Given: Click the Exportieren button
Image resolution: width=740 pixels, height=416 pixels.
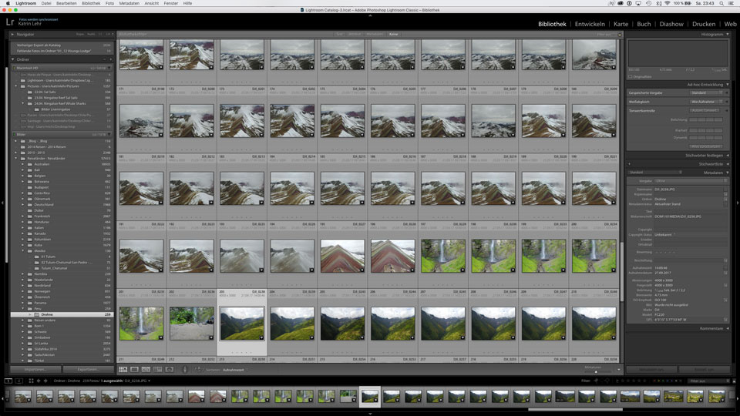Looking at the screenshot, I should (88, 369).
